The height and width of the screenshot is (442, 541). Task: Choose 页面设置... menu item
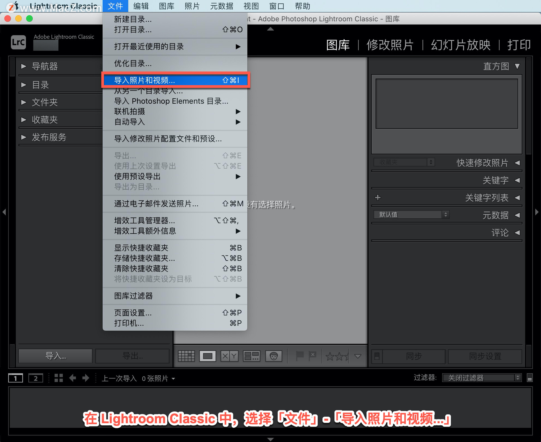(x=175, y=313)
